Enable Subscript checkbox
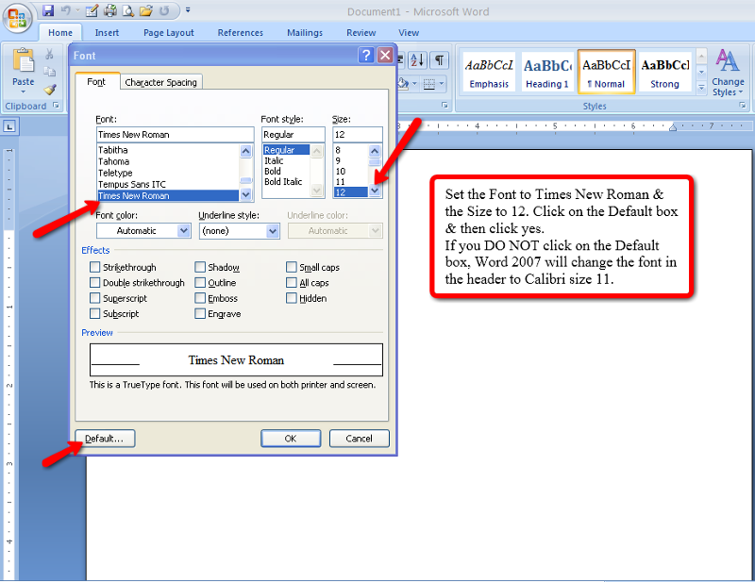 pyautogui.click(x=95, y=313)
